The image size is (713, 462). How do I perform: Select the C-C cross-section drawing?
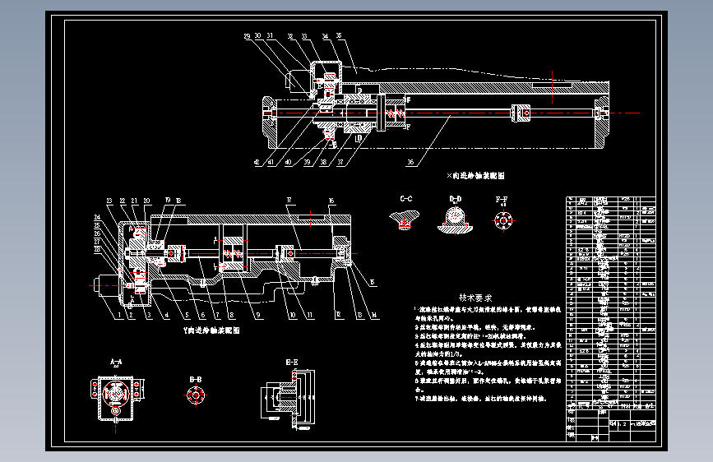[405, 219]
